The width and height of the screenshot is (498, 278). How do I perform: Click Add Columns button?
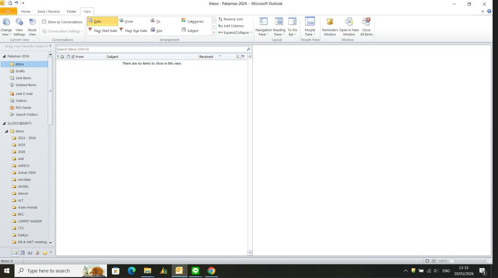(231, 26)
